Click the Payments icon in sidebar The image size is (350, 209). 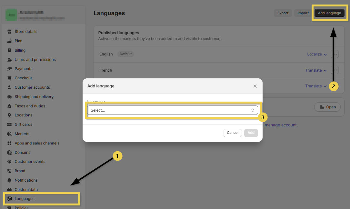pyautogui.click(x=9, y=69)
